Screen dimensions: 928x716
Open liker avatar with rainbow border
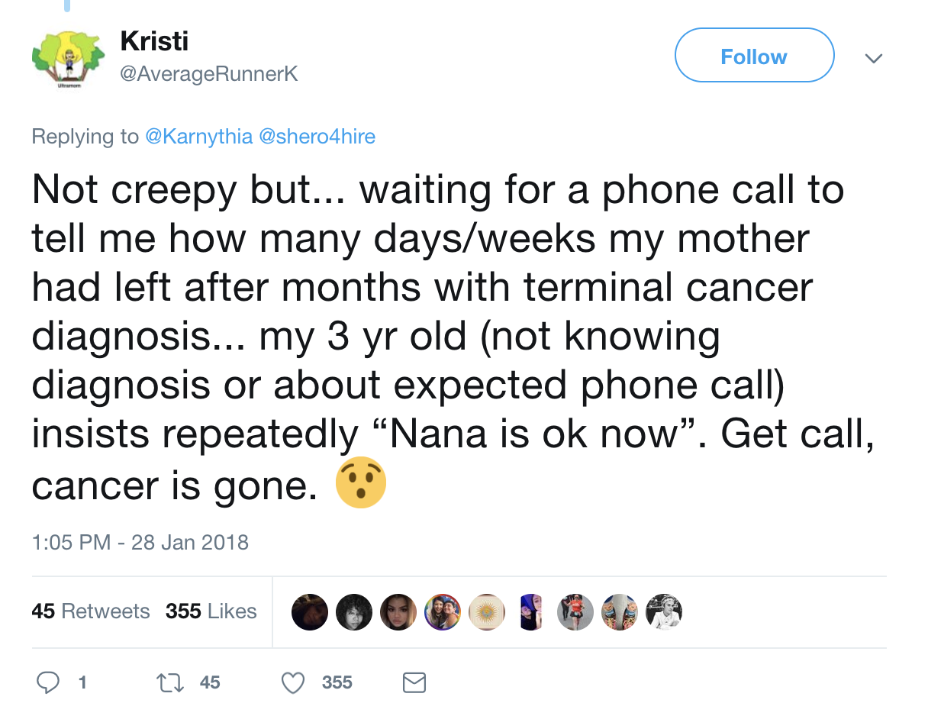(x=443, y=611)
